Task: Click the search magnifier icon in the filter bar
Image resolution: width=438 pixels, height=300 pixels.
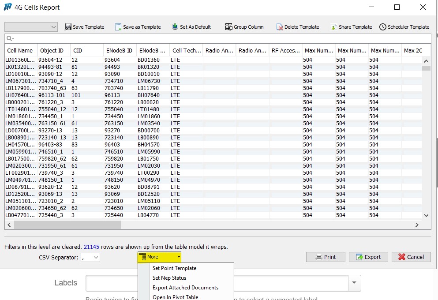Action: pos(9,38)
